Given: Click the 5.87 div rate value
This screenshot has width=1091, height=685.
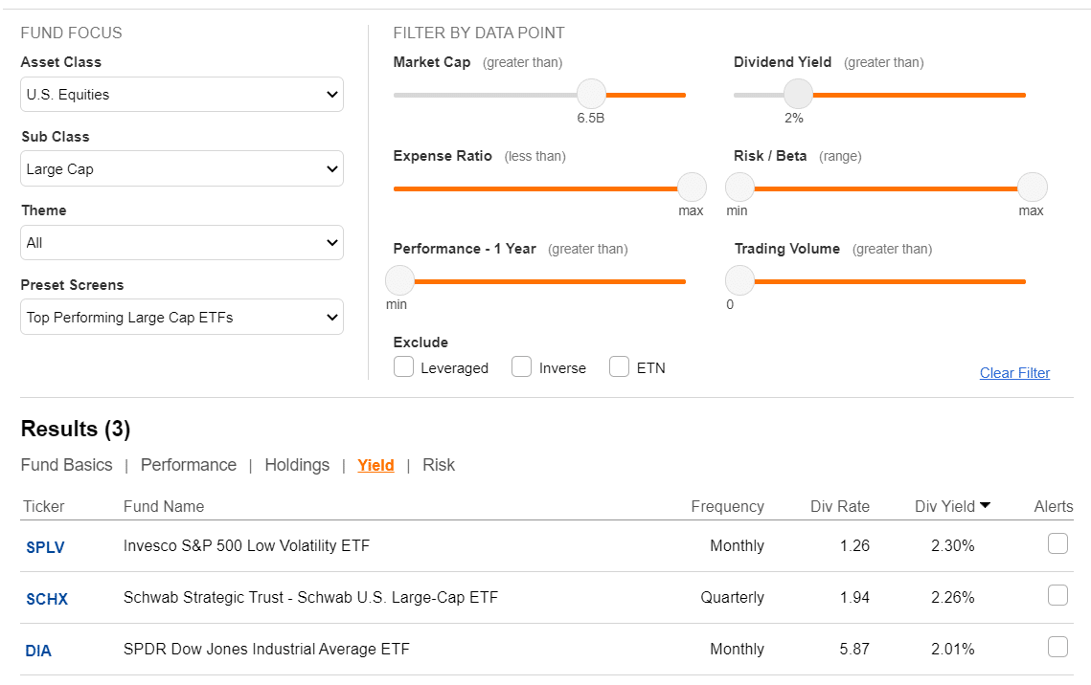Looking at the screenshot, I should click(854, 649).
